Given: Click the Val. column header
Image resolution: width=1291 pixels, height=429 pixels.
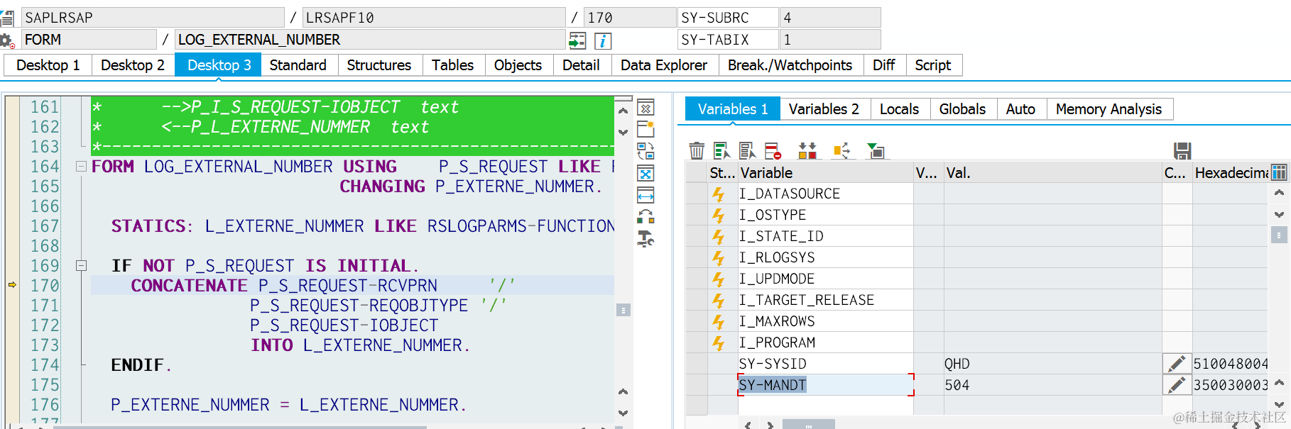Looking at the screenshot, I should (1052, 173).
